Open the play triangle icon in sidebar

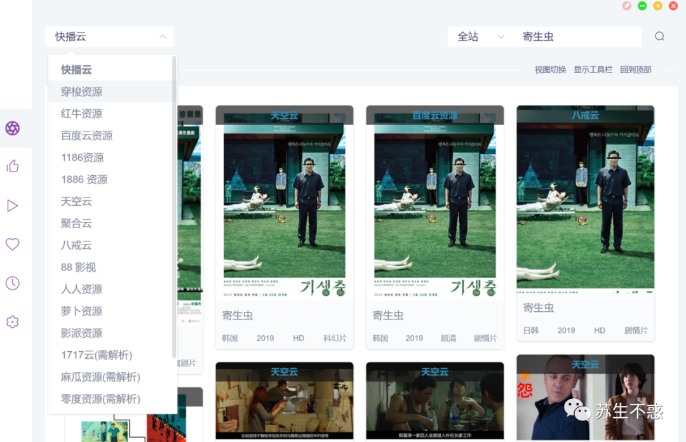point(12,206)
